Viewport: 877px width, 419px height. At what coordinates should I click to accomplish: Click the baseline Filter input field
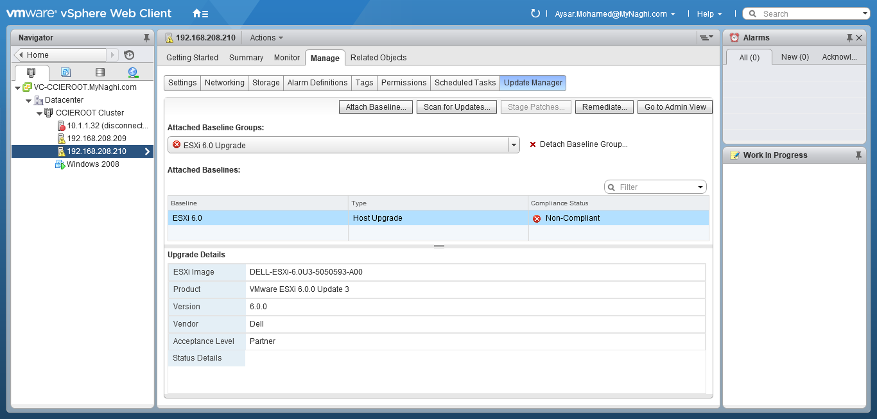[x=655, y=187]
